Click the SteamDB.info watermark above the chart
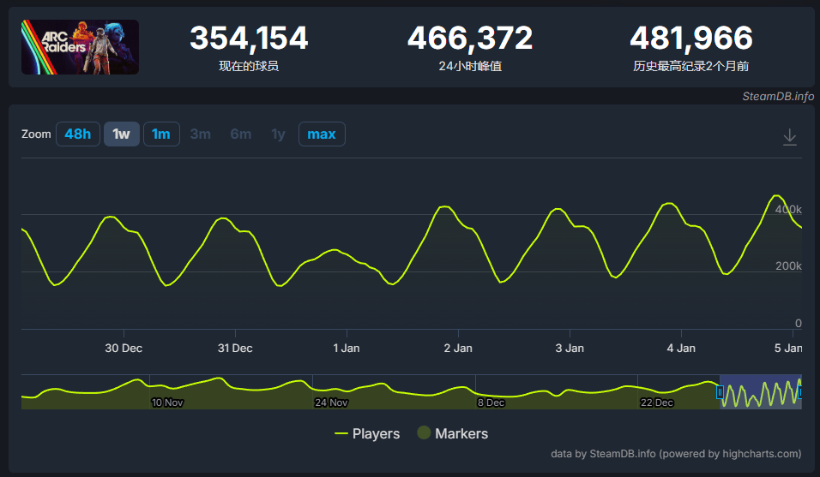The image size is (820, 477). pyautogui.click(x=778, y=96)
